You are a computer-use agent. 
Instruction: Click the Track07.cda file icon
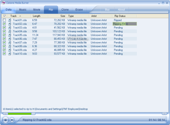click(10, 42)
